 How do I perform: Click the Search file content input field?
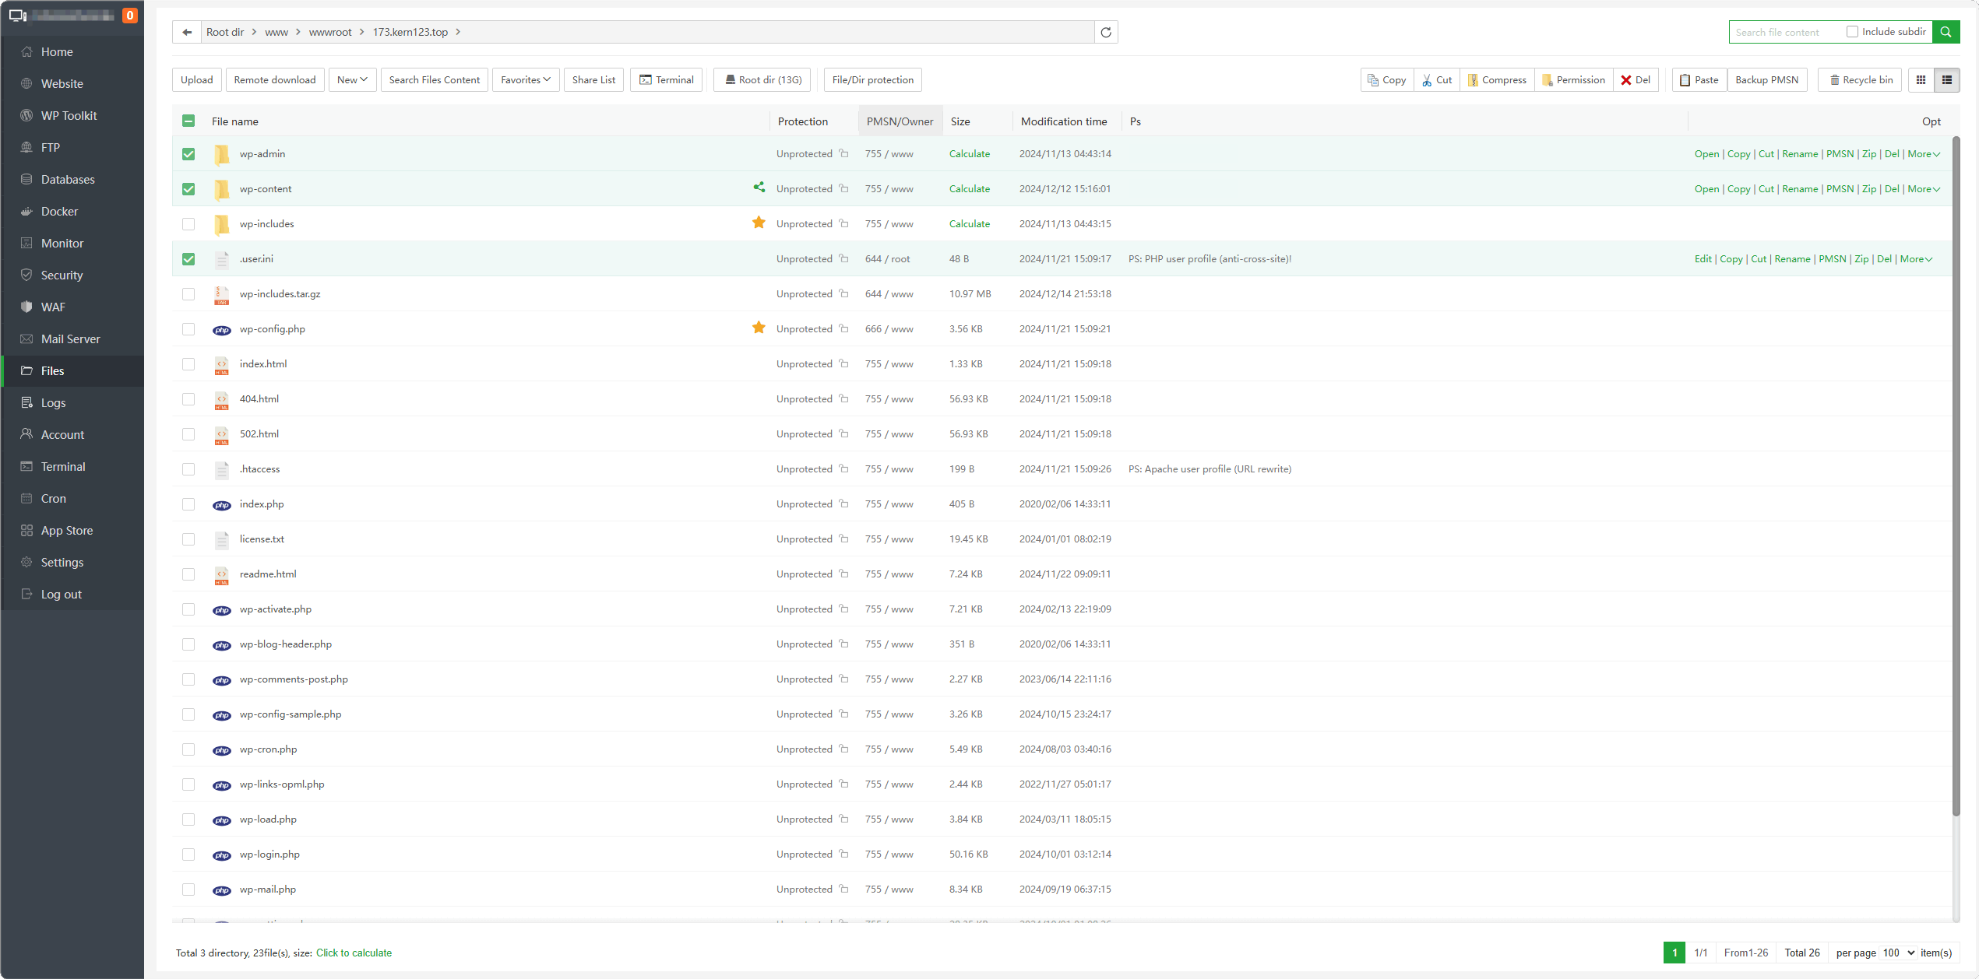coord(1785,32)
